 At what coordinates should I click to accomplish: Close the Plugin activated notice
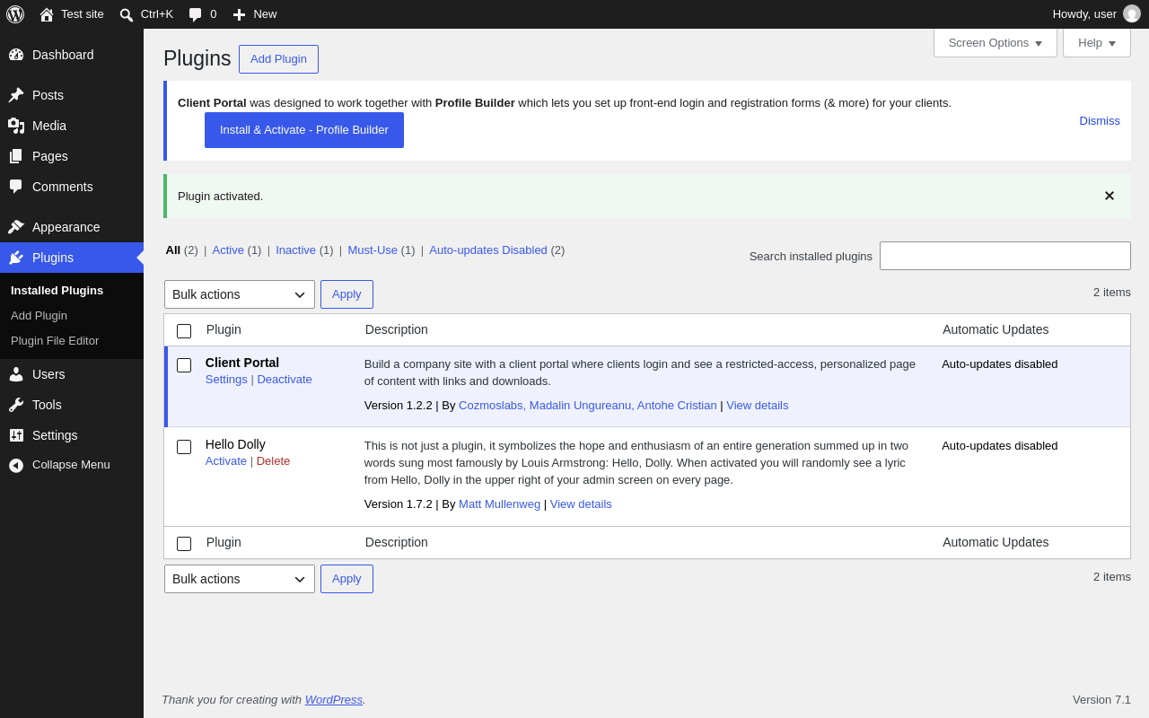[x=1110, y=196]
